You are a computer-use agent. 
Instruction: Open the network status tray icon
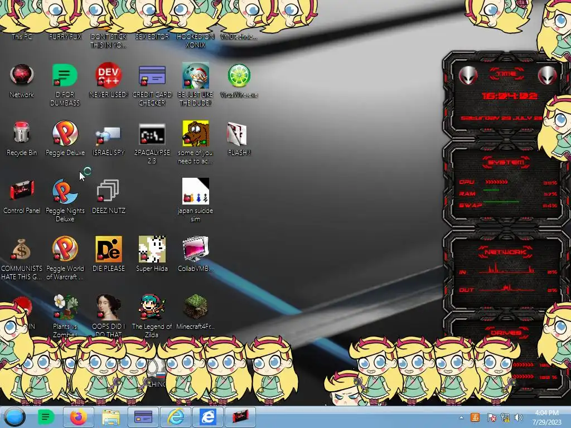click(505, 417)
